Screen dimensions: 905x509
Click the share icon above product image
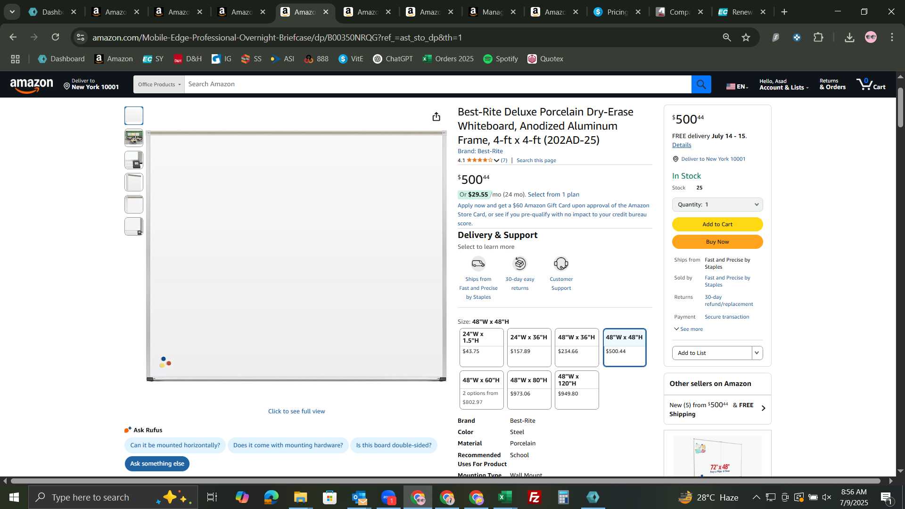click(x=436, y=116)
